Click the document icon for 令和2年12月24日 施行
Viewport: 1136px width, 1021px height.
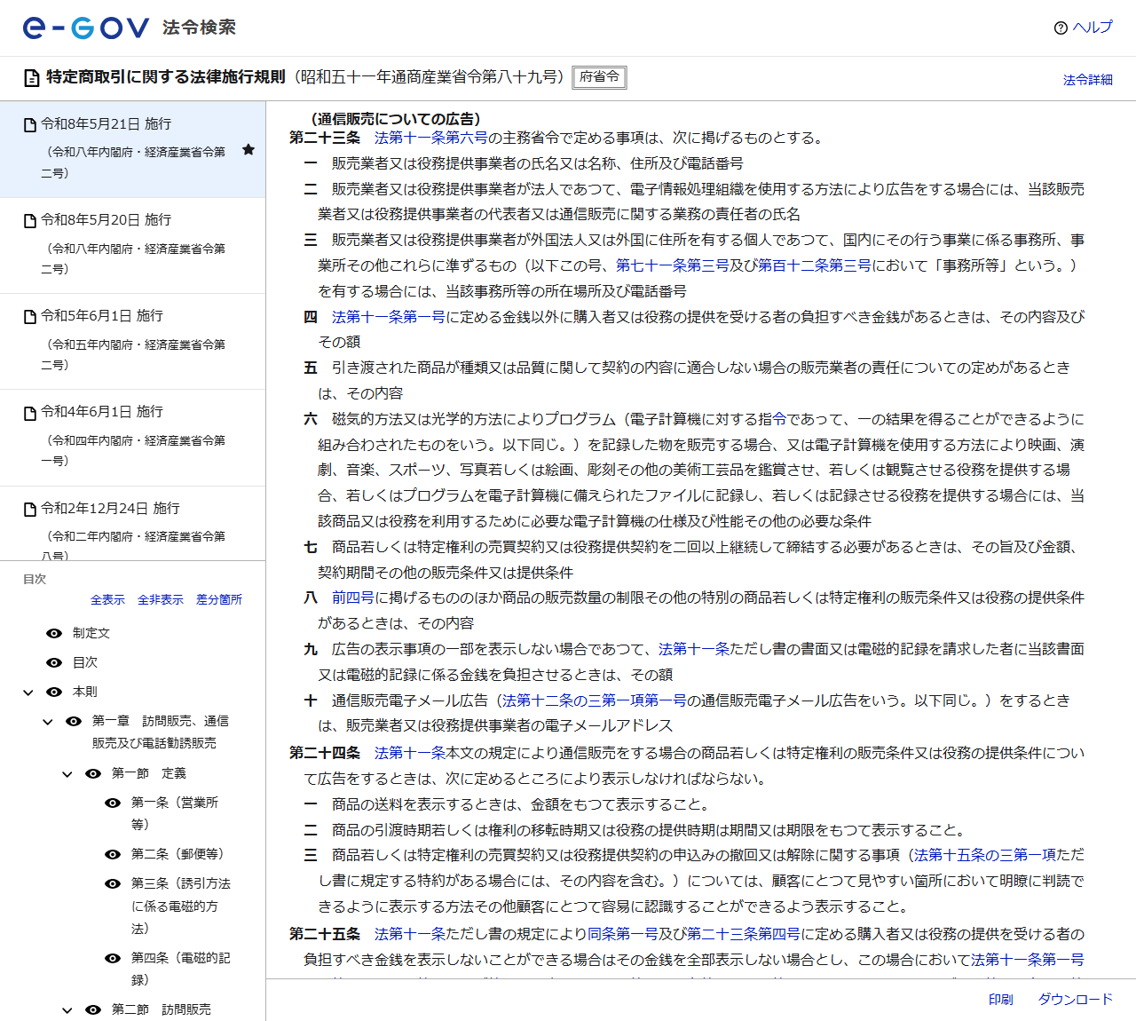point(30,510)
